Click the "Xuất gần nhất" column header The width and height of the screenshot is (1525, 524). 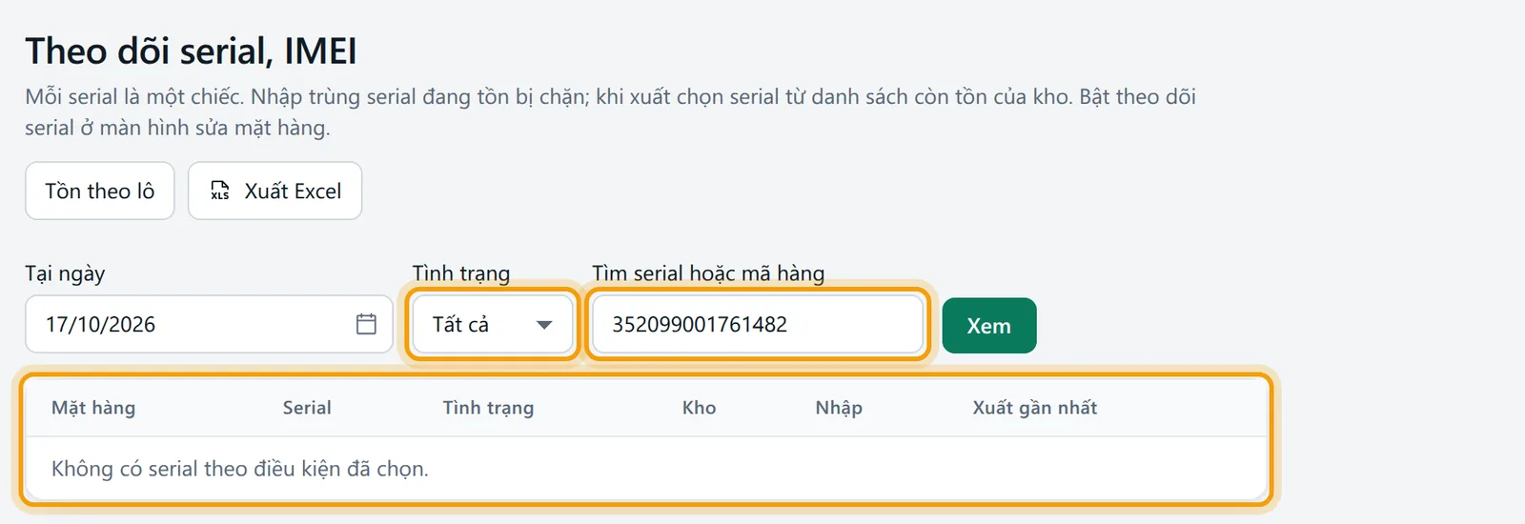1035,408
